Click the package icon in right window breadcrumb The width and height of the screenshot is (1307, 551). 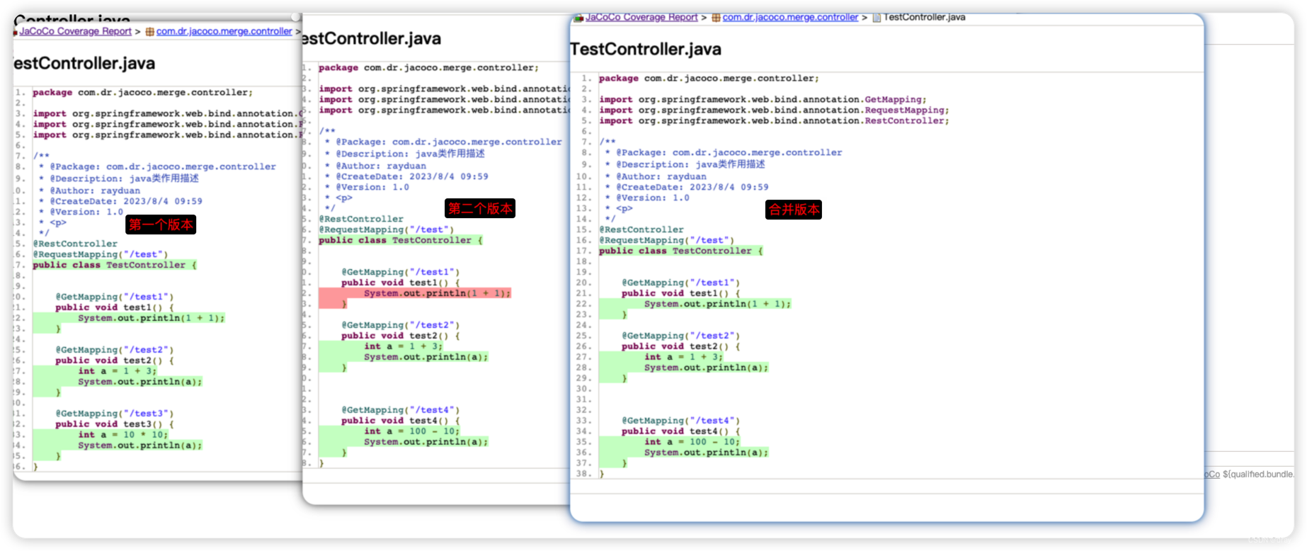click(x=716, y=18)
